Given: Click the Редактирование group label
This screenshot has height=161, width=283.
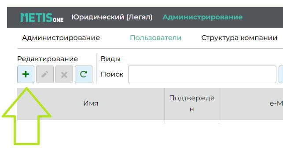Looking at the screenshot, I should pos(48,59).
